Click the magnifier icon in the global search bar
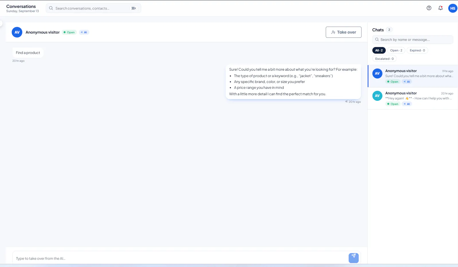Image resolution: width=458 pixels, height=267 pixels. tap(51, 8)
